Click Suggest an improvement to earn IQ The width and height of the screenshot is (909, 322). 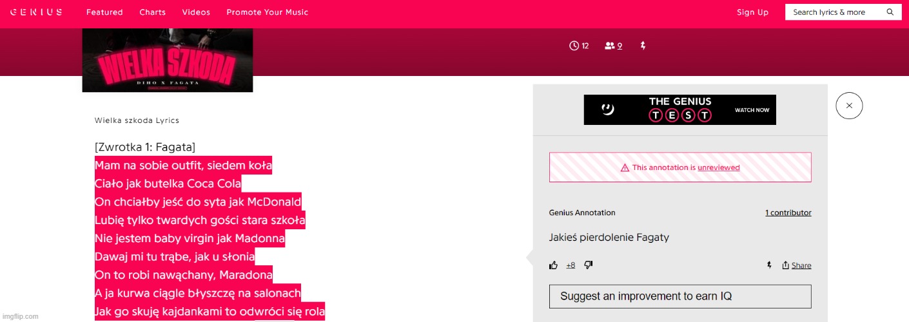pyautogui.click(x=680, y=296)
